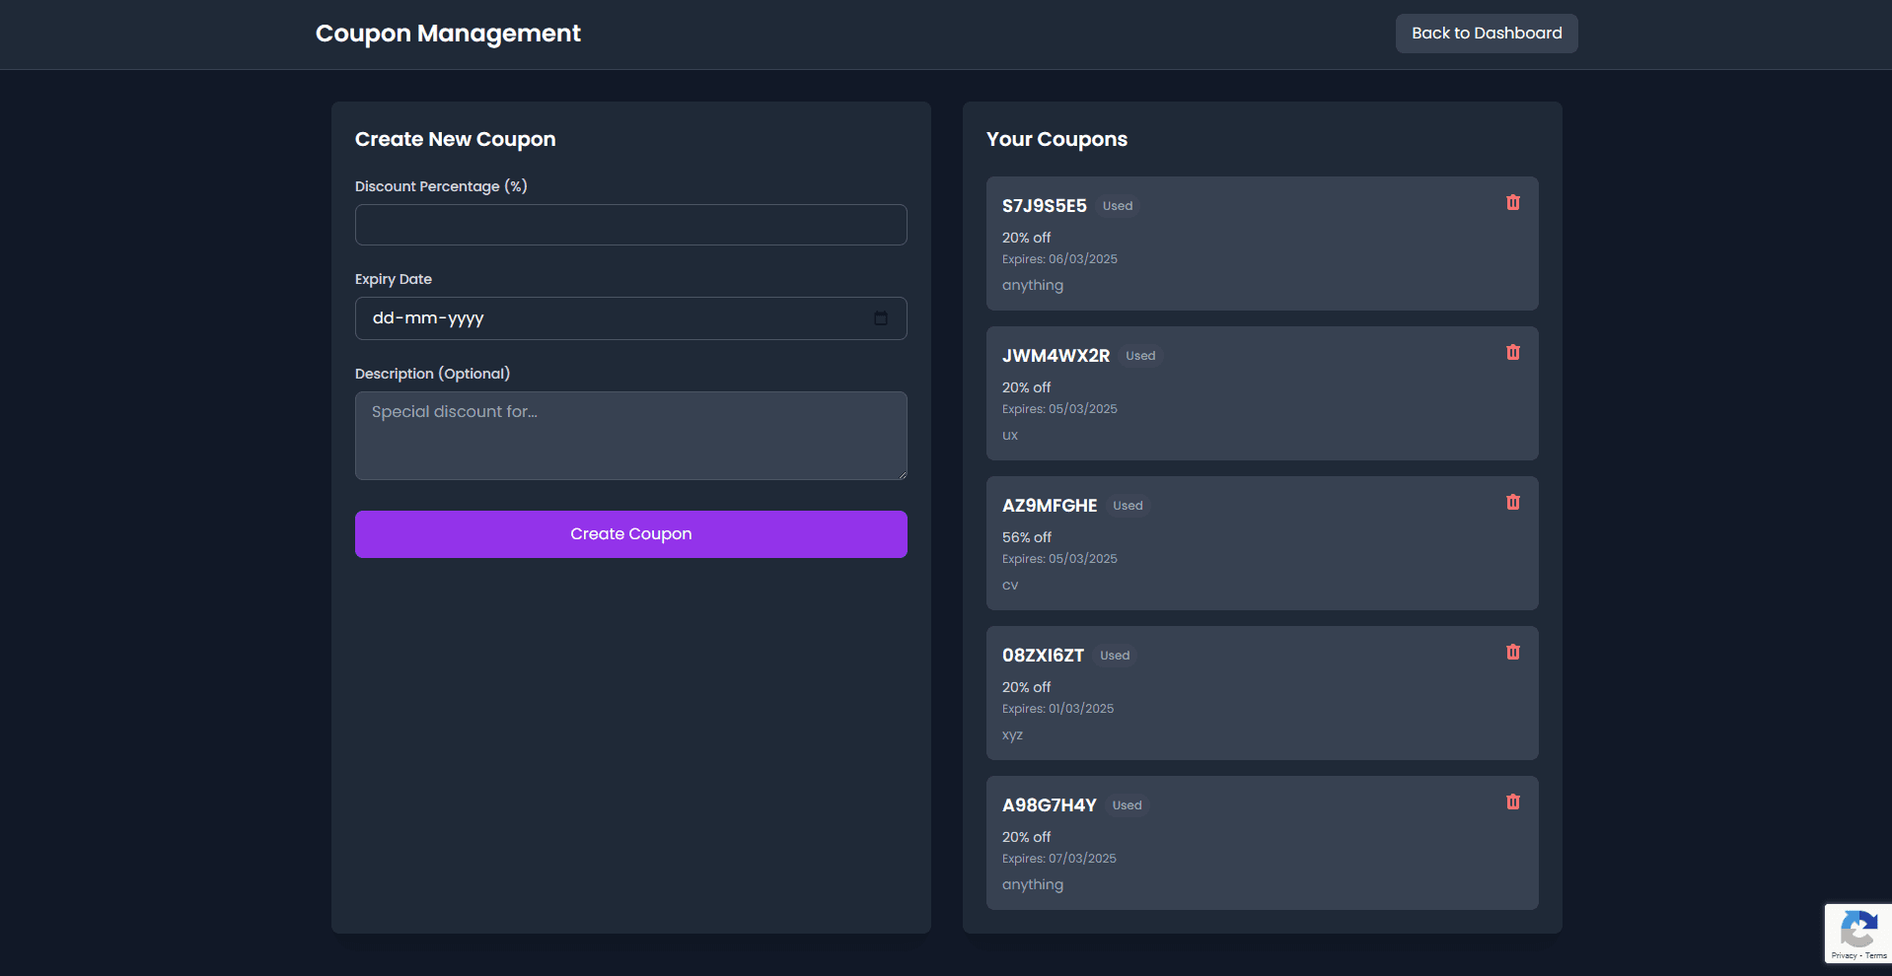
Task: Click the Description text area
Action: tap(630, 435)
